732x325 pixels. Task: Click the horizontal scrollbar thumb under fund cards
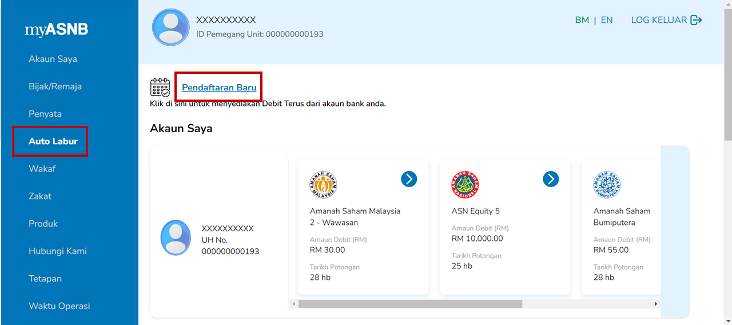pos(410,304)
